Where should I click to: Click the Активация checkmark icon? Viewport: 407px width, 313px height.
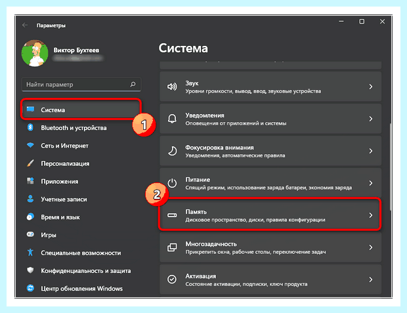click(172, 280)
